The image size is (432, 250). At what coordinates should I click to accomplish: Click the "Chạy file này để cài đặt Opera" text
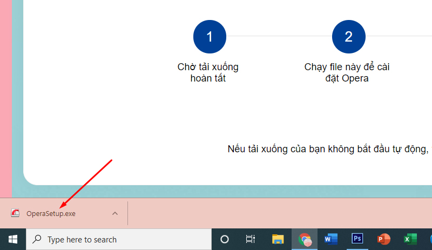[x=347, y=73]
